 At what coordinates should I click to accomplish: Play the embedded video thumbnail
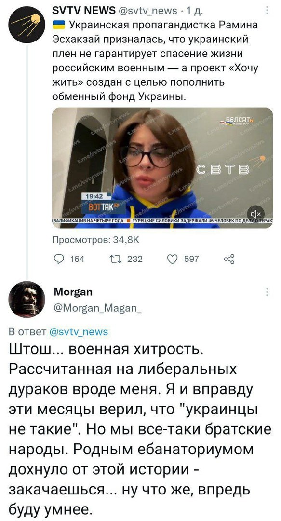162,168
